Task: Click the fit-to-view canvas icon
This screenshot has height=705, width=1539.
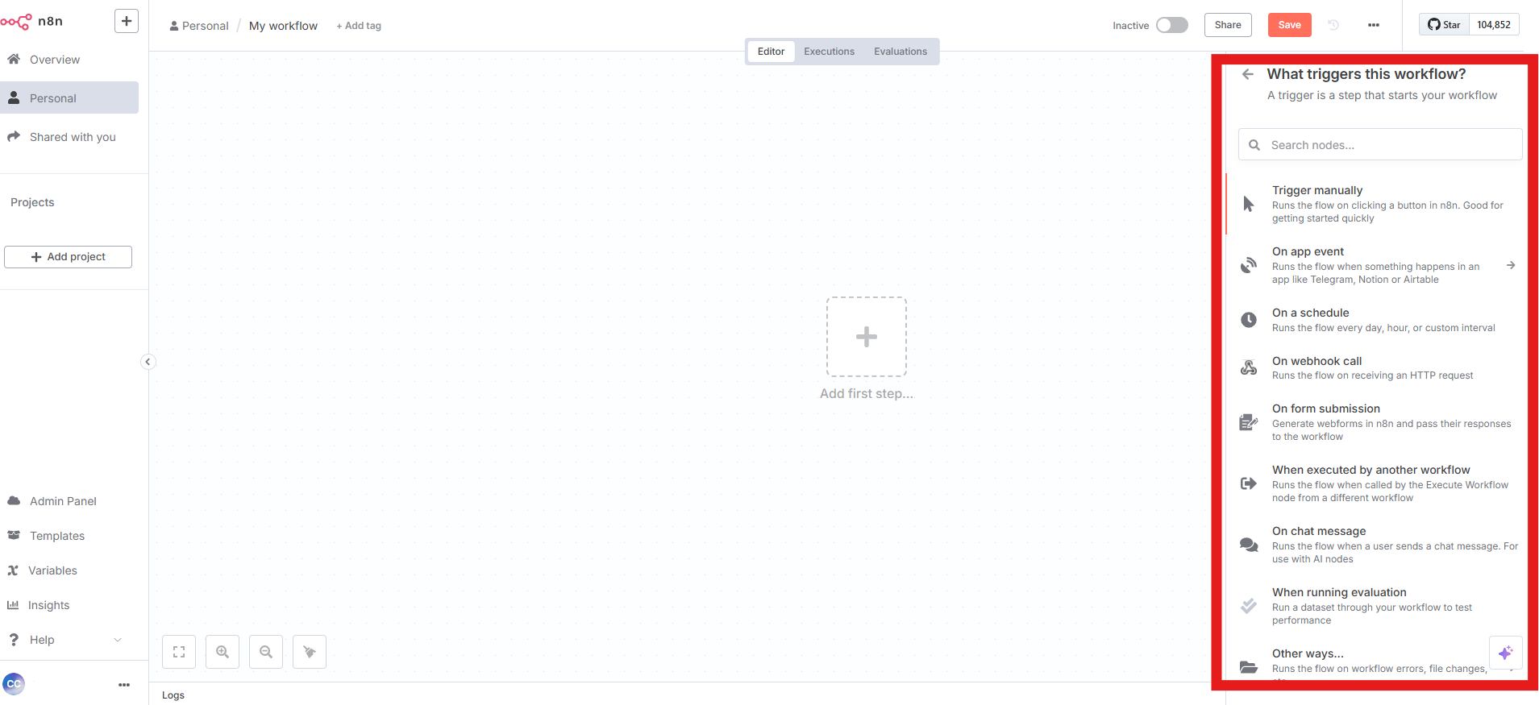Action: coord(179,652)
